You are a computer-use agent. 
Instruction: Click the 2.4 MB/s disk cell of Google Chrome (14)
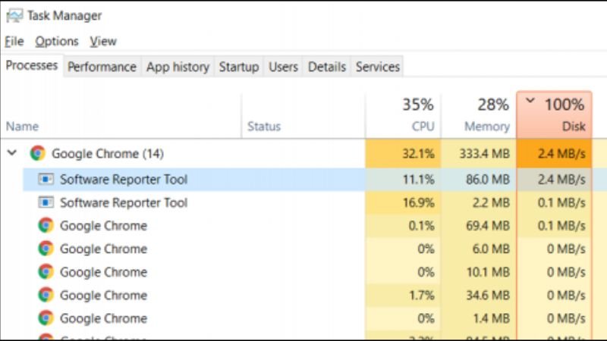click(554, 154)
